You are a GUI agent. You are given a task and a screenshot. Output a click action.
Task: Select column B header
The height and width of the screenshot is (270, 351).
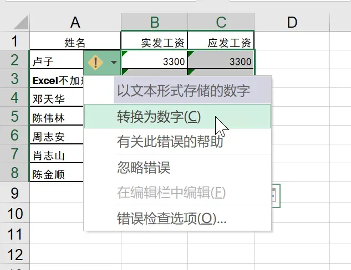154,22
